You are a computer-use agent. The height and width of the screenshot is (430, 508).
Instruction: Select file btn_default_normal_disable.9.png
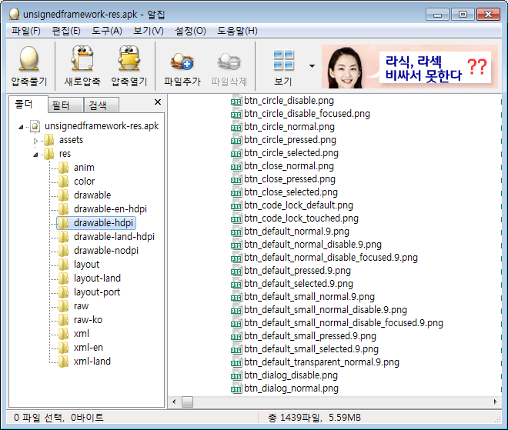[312, 245]
